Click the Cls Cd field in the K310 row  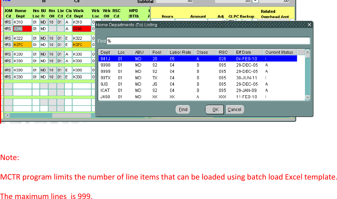(x=68, y=22)
